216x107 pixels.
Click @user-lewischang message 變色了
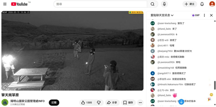(x=181, y=23)
